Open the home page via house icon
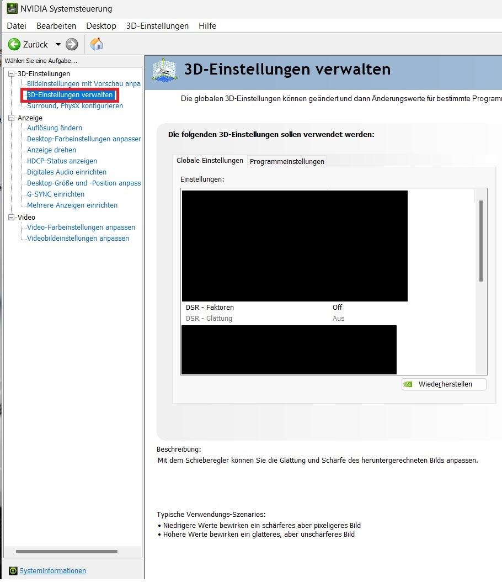 pyautogui.click(x=97, y=44)
